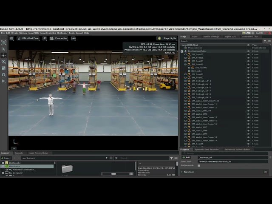Open the Replicator menu

click(62, 33)
